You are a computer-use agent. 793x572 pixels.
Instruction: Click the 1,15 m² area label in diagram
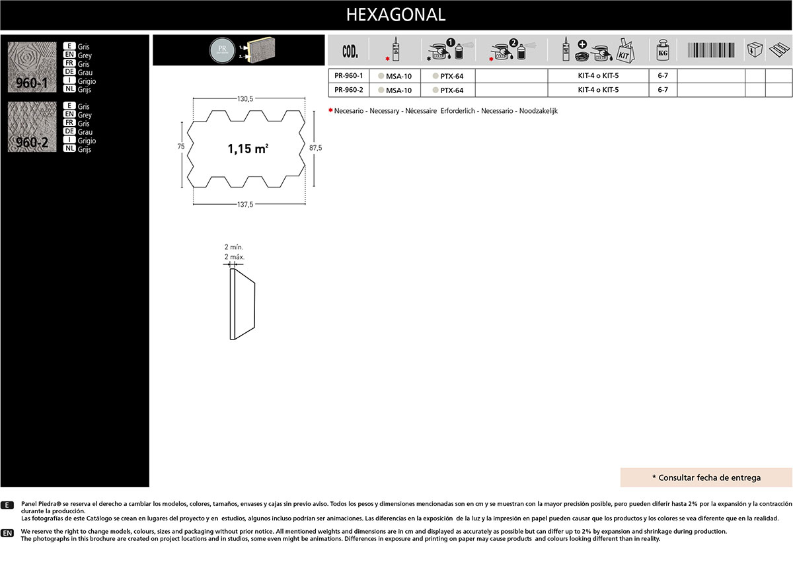pyautogui.click(x=248, y=149)
